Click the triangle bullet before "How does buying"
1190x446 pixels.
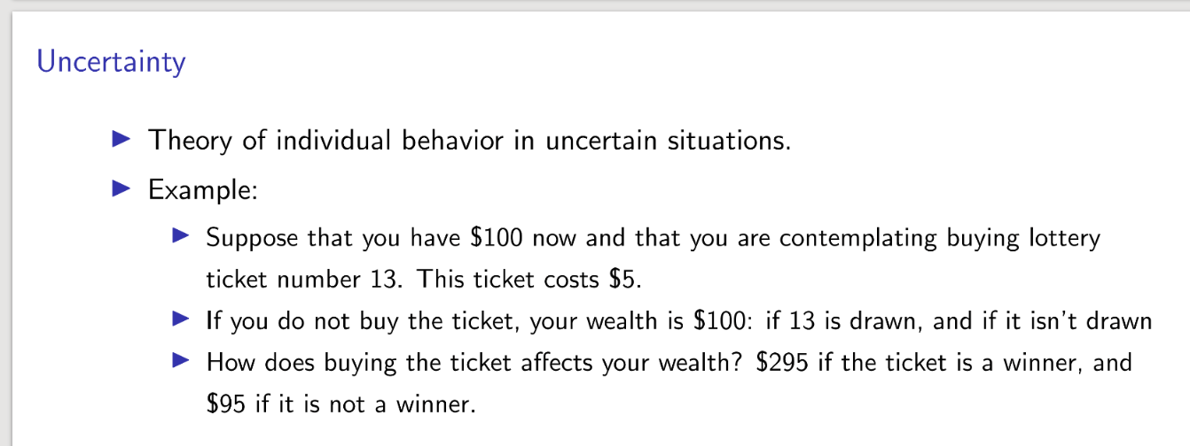tap(181, 361)
